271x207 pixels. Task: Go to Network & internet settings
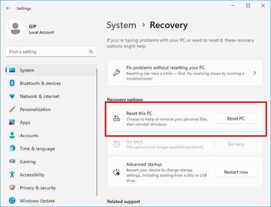click(x=51, y=96)
